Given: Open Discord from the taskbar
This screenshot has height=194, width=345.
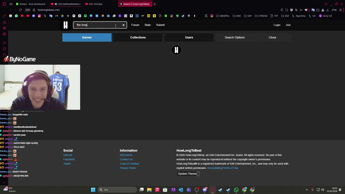Looking at the screenshot, I should [205, 190].
